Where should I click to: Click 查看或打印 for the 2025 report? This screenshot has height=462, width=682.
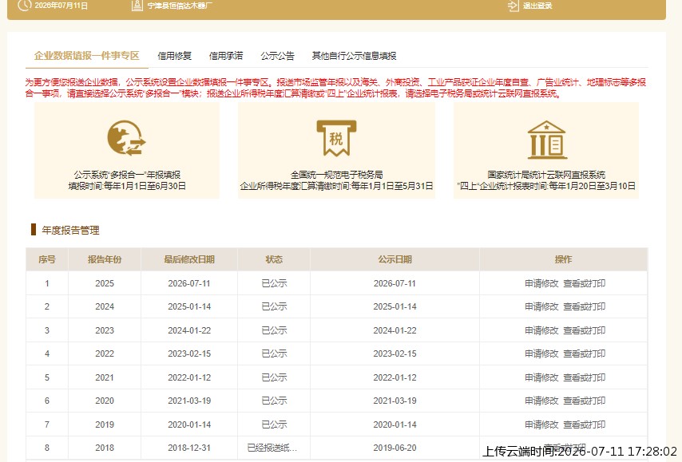click(x=584, y=283)
